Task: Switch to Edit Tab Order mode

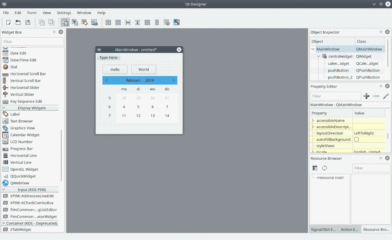Action: pos(94,22)
